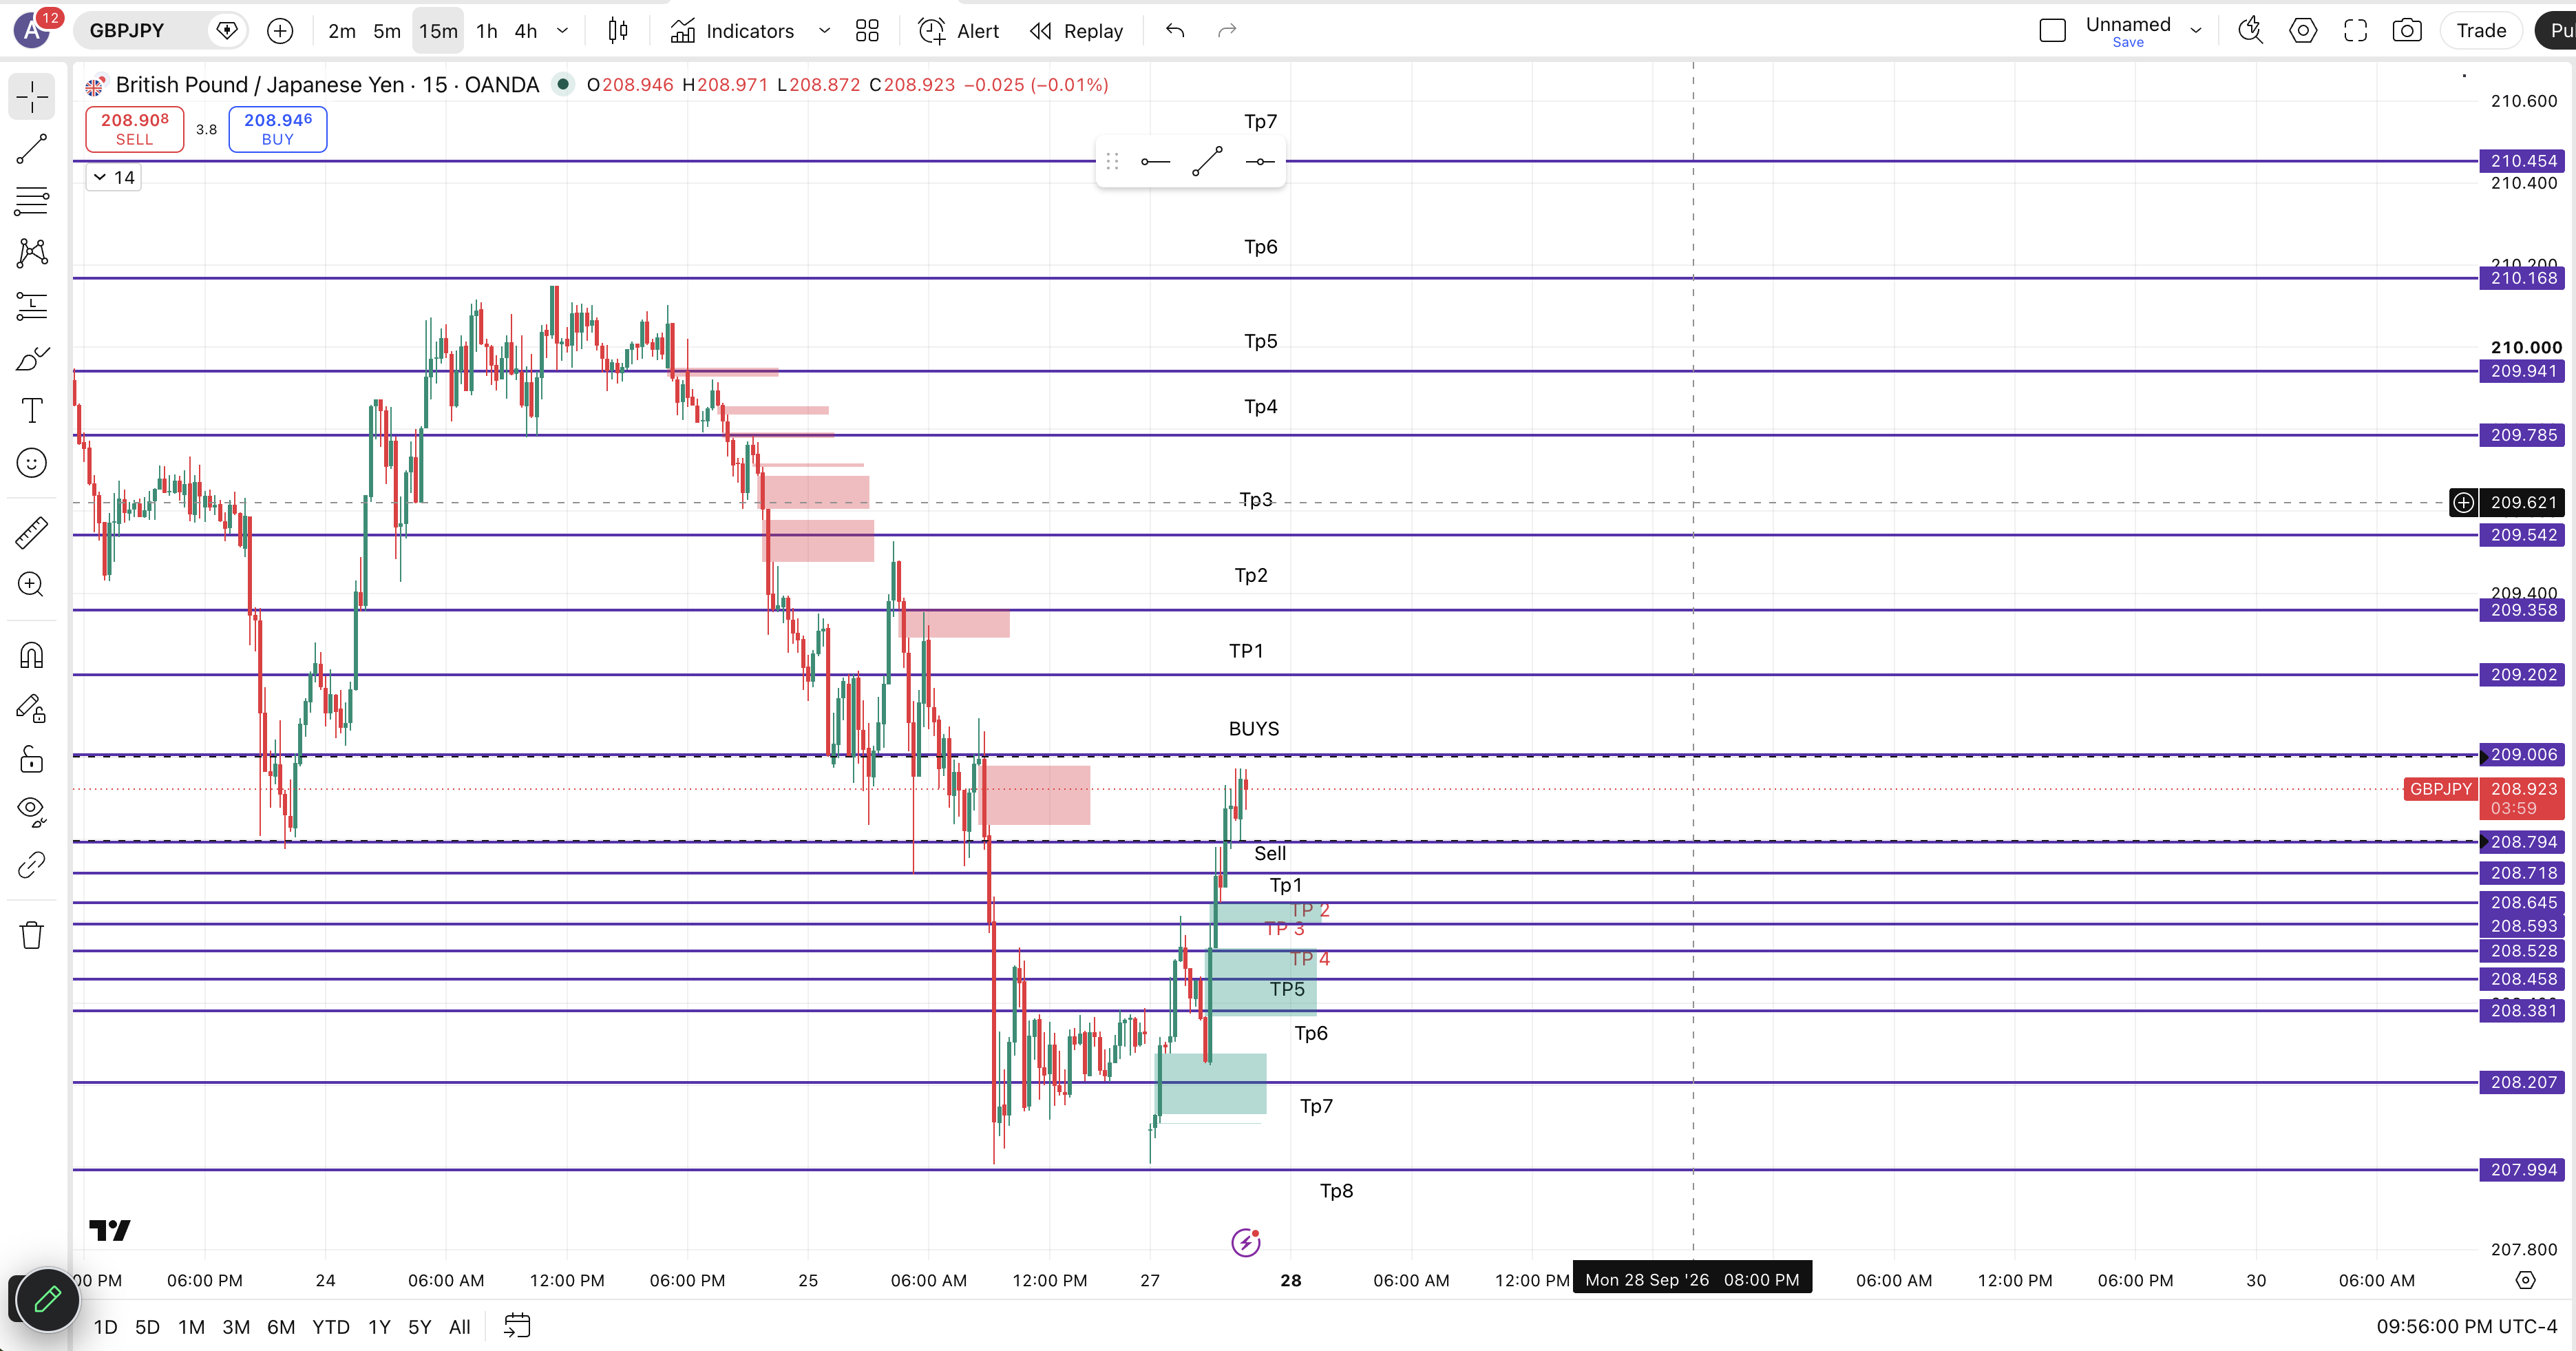
Task: Open the candlestick chart style menu
Action: [x=618, y=31]
